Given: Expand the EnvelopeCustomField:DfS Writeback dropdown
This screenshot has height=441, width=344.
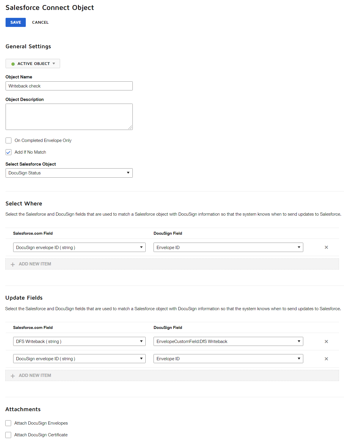Looking at the screenshot, I should [x=299, y=341].
